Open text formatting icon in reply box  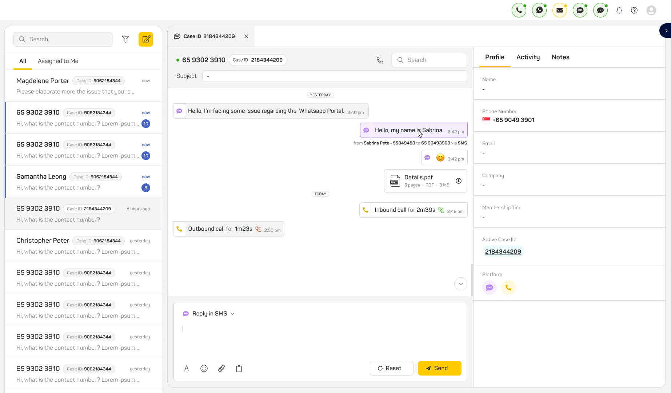pos(187,369)
